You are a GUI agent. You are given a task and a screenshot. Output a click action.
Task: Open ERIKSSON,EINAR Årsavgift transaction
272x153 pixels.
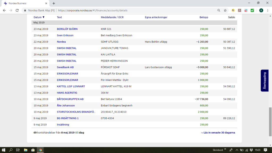tap(67, 74)
